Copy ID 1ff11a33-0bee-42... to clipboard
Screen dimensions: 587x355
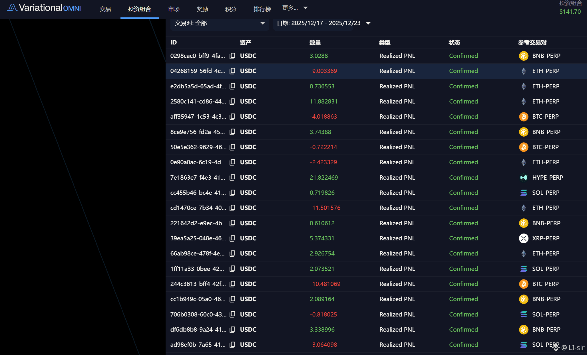click(232, 269)
